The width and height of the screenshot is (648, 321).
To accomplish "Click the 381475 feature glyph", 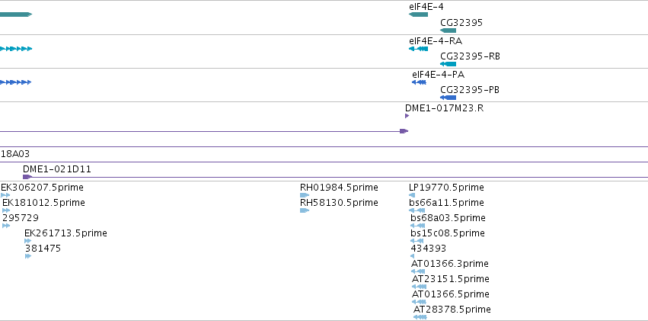I will coord(28,256).
